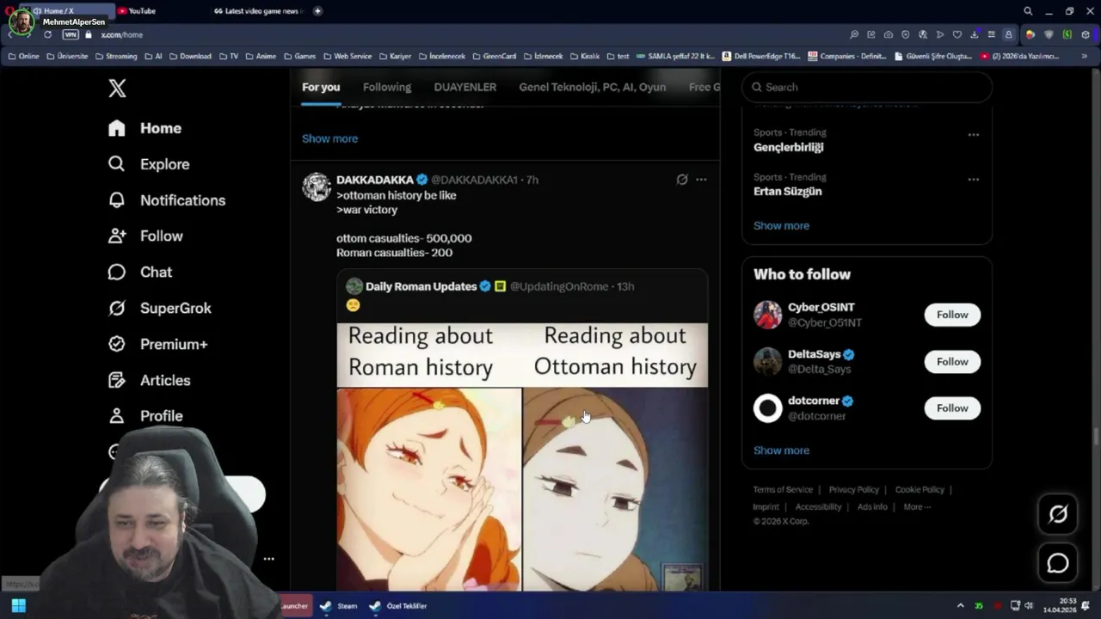Open browser profile account icon

1009,34
